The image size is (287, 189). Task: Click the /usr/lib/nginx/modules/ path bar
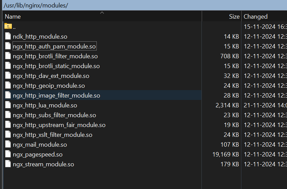tap(145, 5)
